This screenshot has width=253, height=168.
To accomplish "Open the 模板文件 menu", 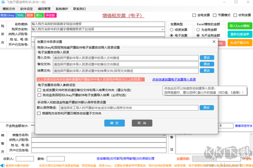I will 9,9.
